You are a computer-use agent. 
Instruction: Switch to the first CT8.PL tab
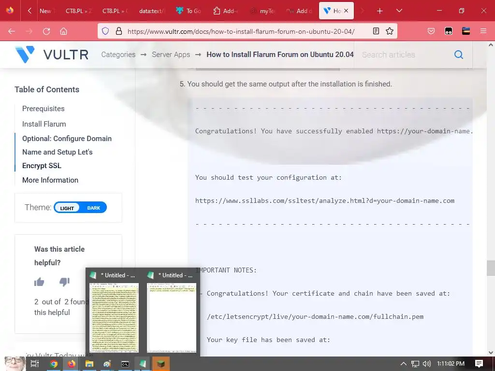click(x=79, y=11)
